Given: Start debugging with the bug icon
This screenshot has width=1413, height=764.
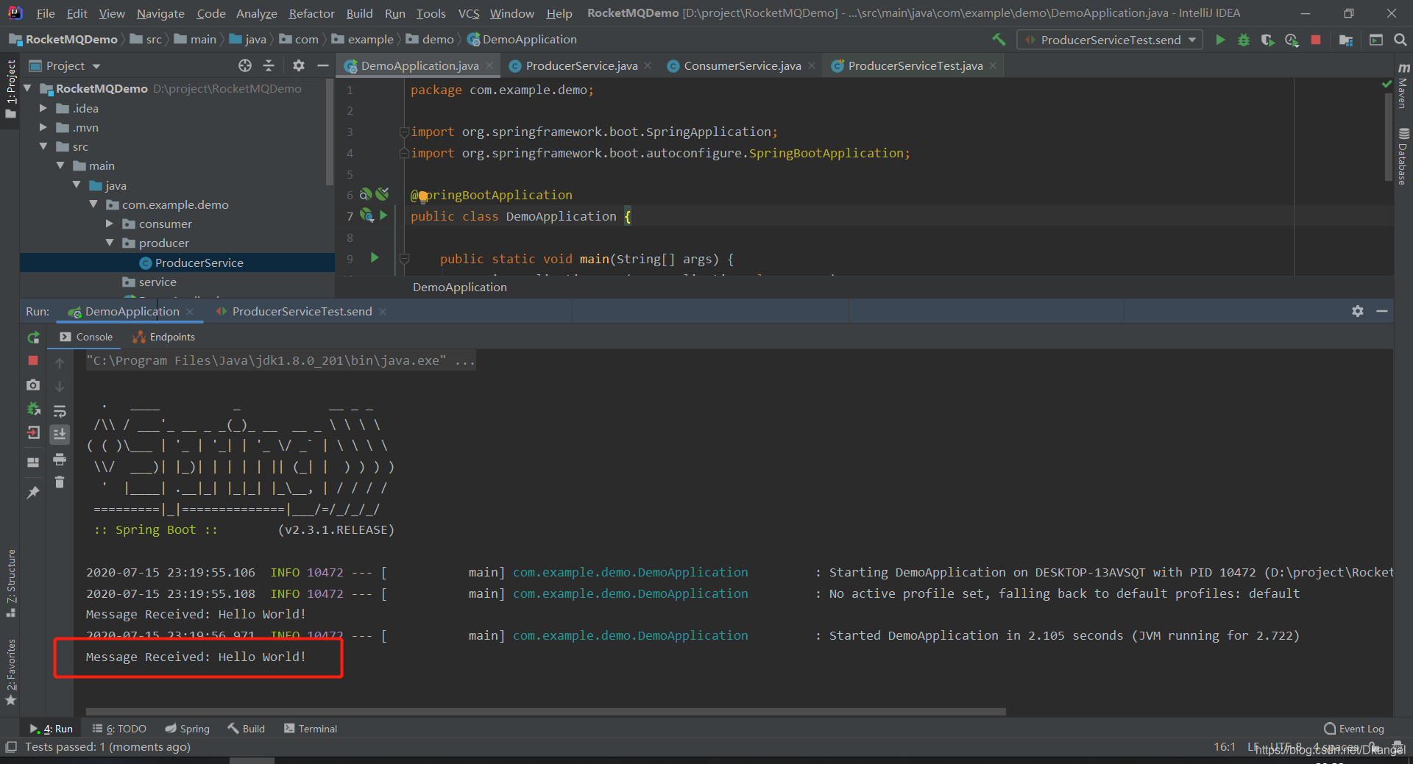Looking at the screenshot, I should pos(1244,40).
